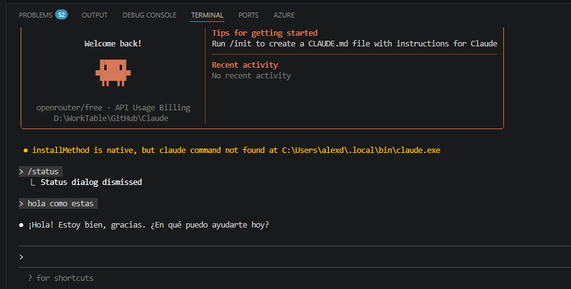Viewport: 571px width, 289px height.
Task: Click the claude.exe file path in the warning
Action: tap(365, 150)
